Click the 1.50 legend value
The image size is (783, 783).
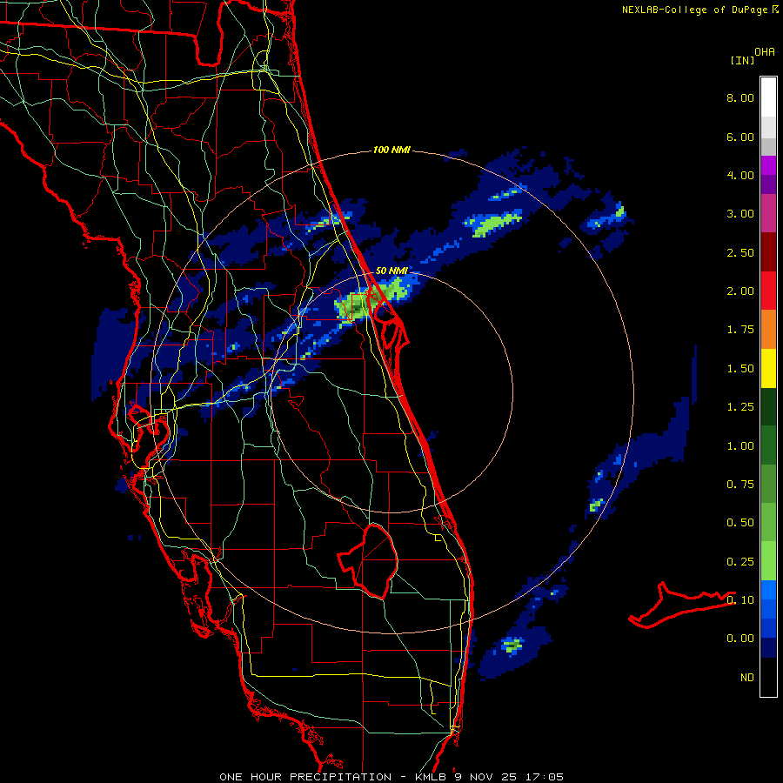[740, 369]
